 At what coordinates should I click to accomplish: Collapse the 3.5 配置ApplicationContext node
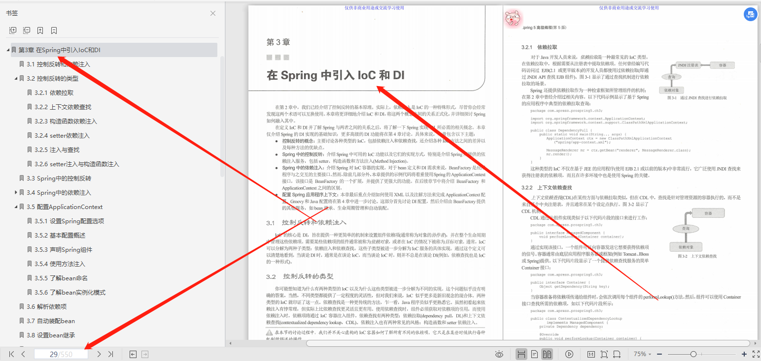(x=16, y=207)
